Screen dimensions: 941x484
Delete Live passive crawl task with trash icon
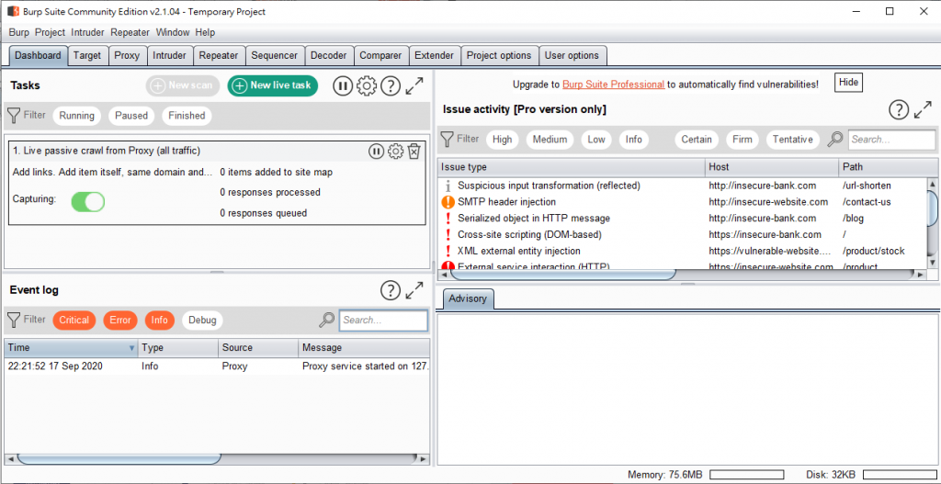pyautogui.click(x=414, y=152)
